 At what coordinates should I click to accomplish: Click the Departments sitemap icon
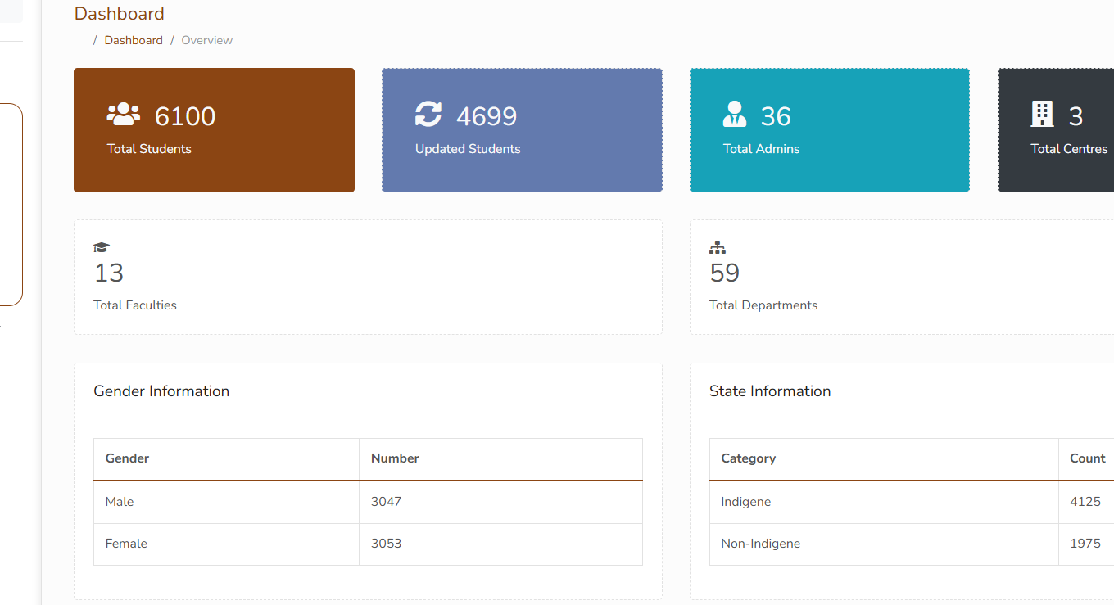pyautogui.click(x=718, y=247)
